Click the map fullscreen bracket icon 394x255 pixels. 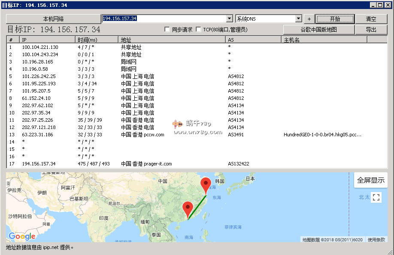point(376,198)
